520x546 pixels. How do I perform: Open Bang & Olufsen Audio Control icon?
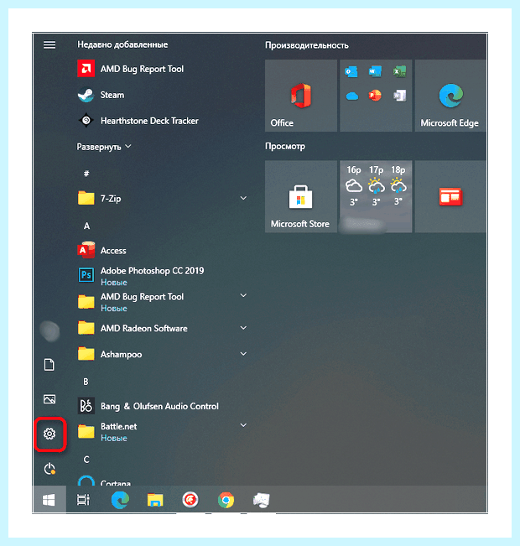(x=86, y=406)
